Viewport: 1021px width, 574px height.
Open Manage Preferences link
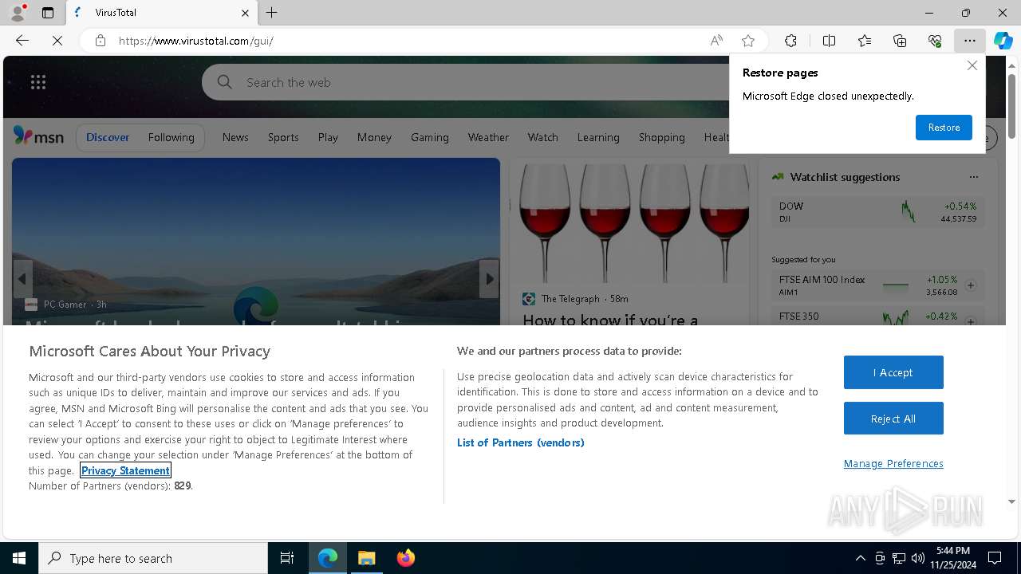tap(893, 463)
